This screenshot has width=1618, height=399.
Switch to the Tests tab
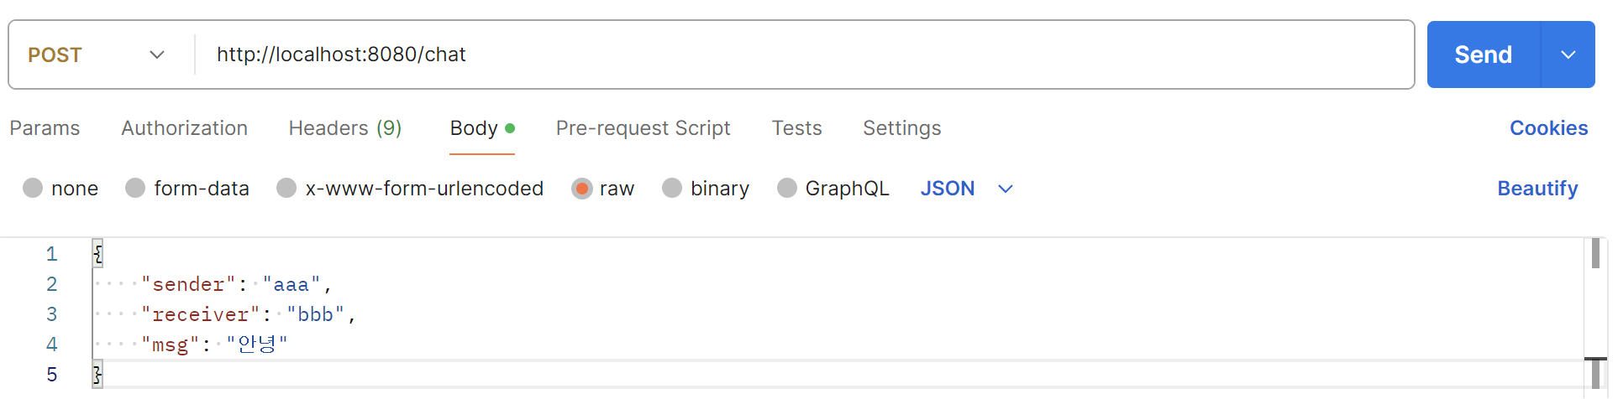[796, 128]
